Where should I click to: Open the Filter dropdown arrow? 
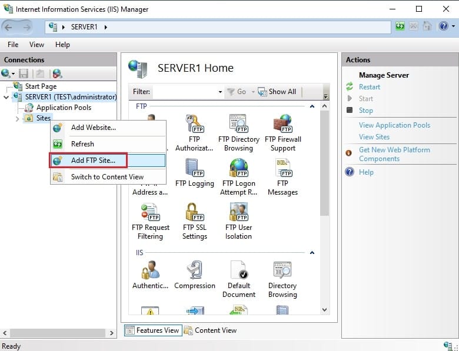[x=220, y=92]
